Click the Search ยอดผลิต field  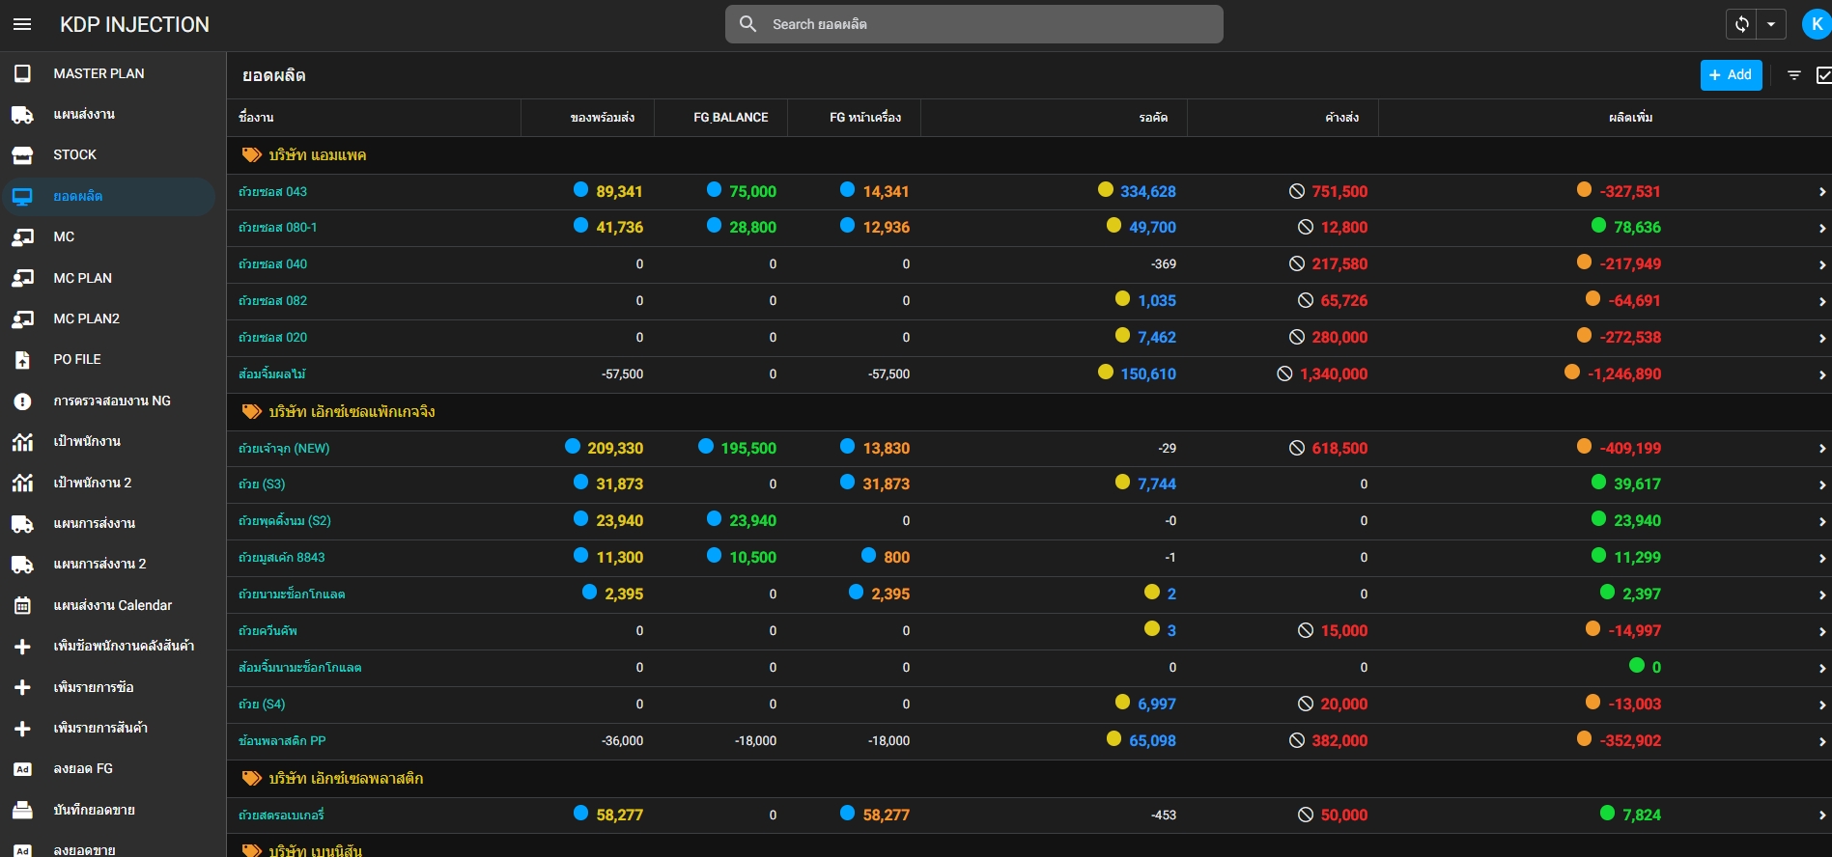click(973, 24)
